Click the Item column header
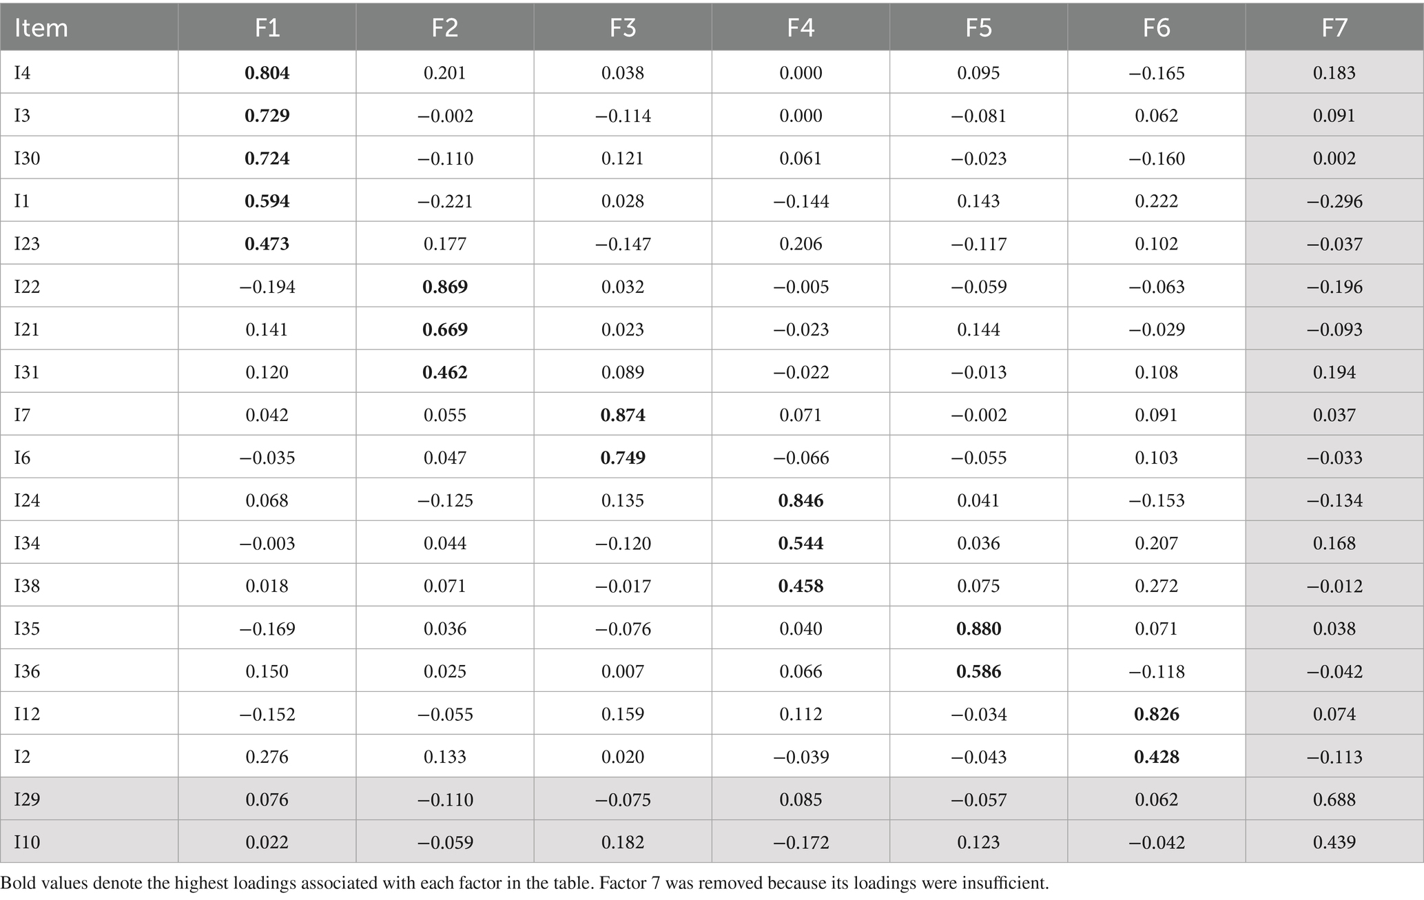The width and height of the screenshot is (1424, 900). [x=41, y=28]
